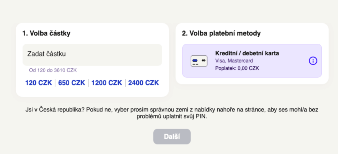Set the amount to 2400 CZK
Screen dimensions: 338x154
coord(143,83)
